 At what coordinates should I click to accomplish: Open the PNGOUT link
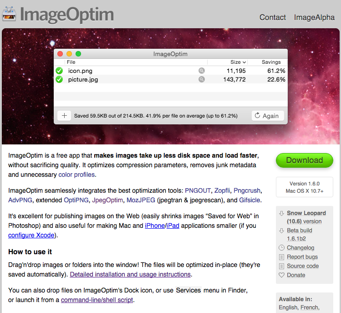(198, 190)
